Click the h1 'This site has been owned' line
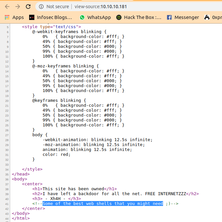The height and width of the screenshot is (222, 222). [74, 189]
